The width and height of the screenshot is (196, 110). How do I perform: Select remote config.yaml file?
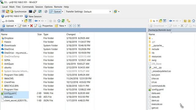(157, 90)
